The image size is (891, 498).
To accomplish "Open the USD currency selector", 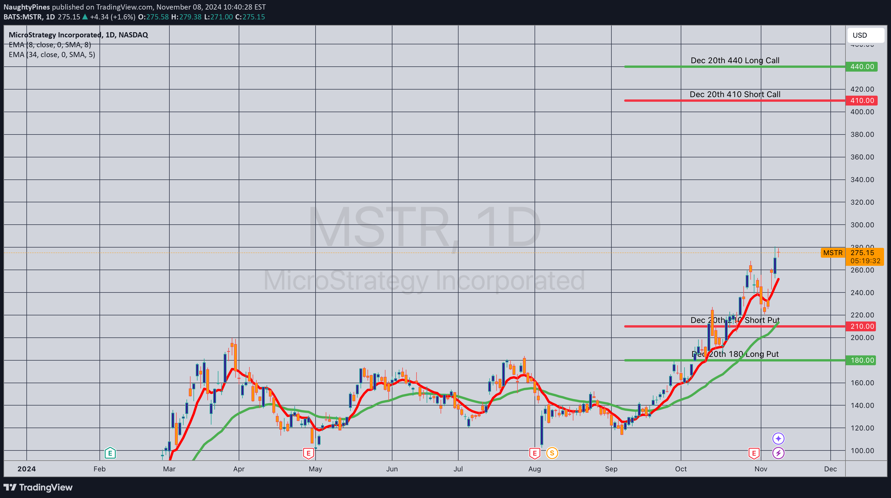I will click(x=866, y=35).
